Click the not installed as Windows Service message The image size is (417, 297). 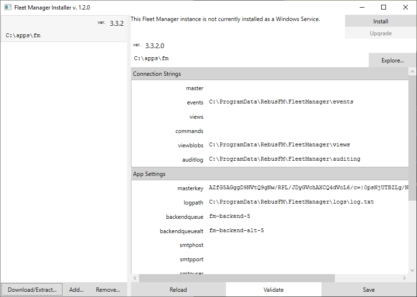tap(225, 19)
